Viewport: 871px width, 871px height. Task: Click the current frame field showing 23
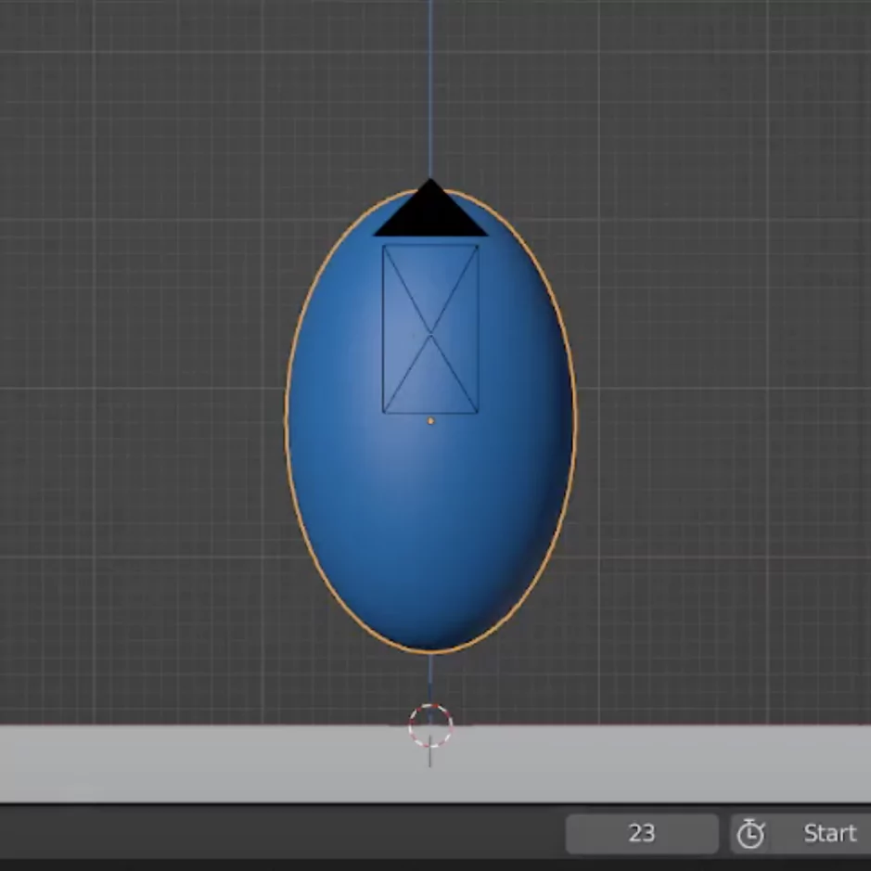[642, 833]
